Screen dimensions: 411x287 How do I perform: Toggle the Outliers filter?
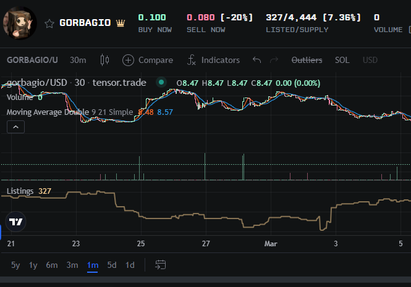(307, 60)
